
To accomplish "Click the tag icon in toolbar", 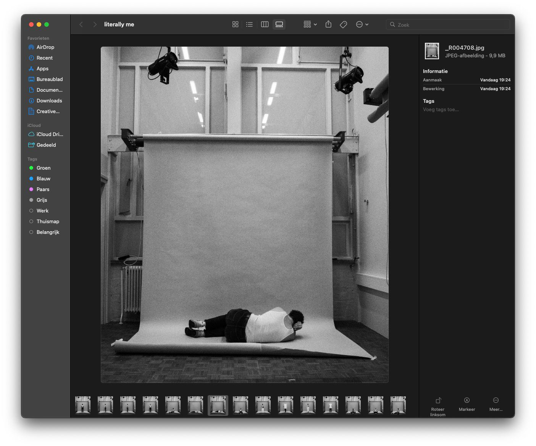I will click(x=343, y=24).
